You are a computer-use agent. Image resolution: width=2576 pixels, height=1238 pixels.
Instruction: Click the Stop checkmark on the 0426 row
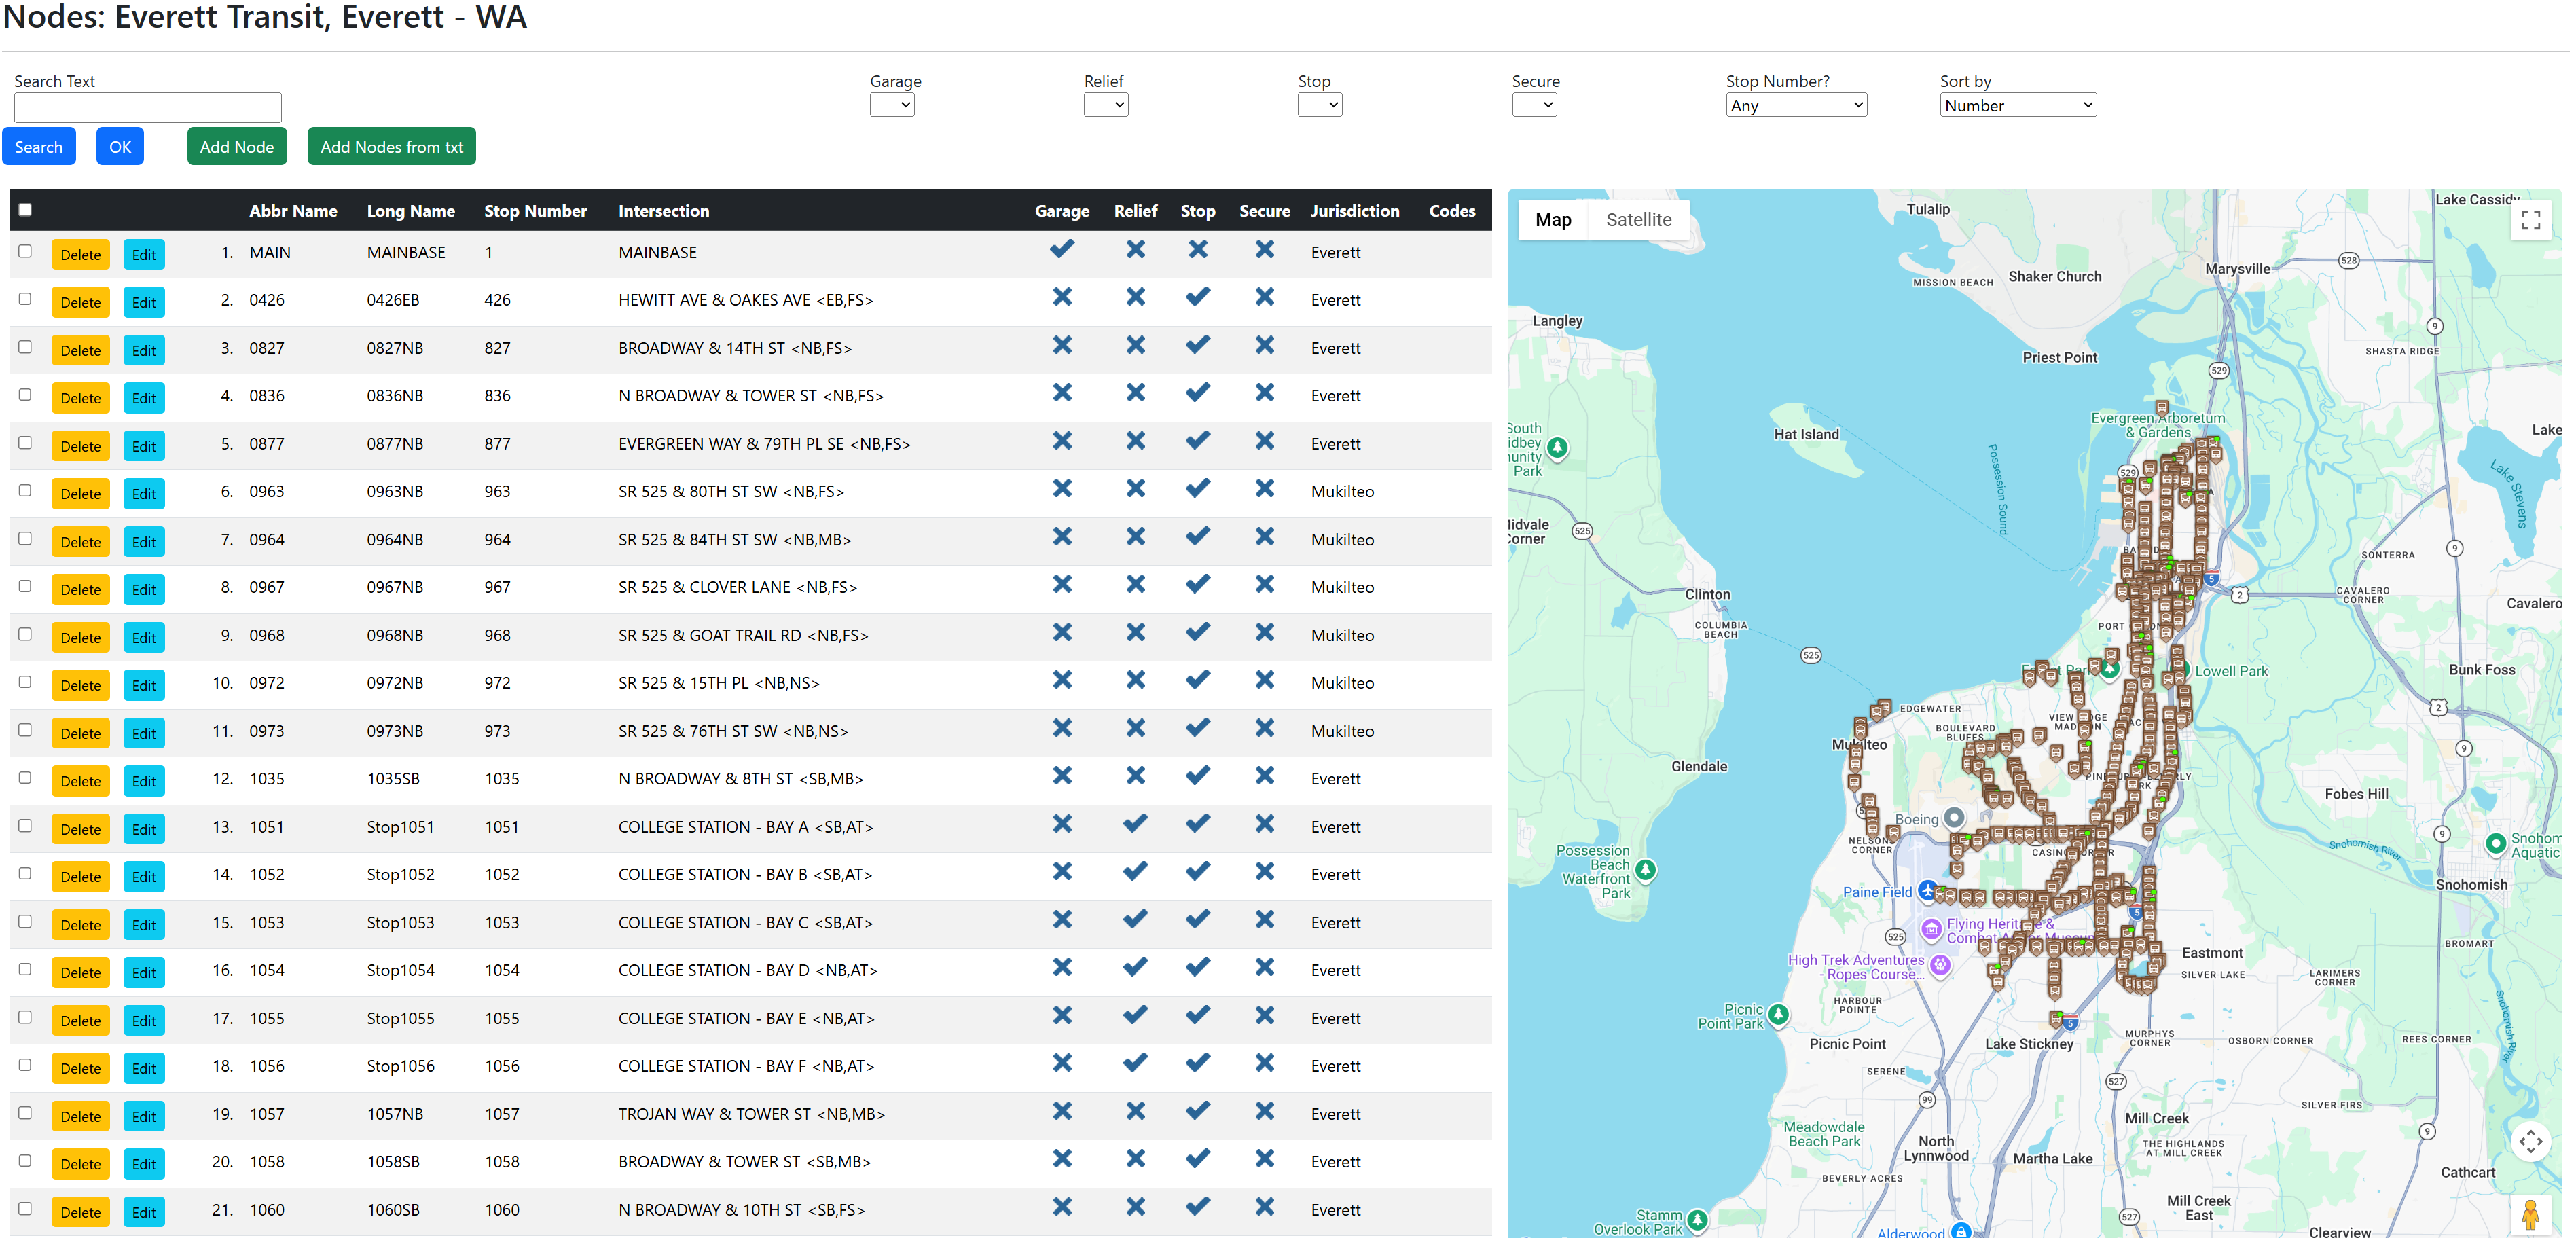click(x=1197, y=297)
